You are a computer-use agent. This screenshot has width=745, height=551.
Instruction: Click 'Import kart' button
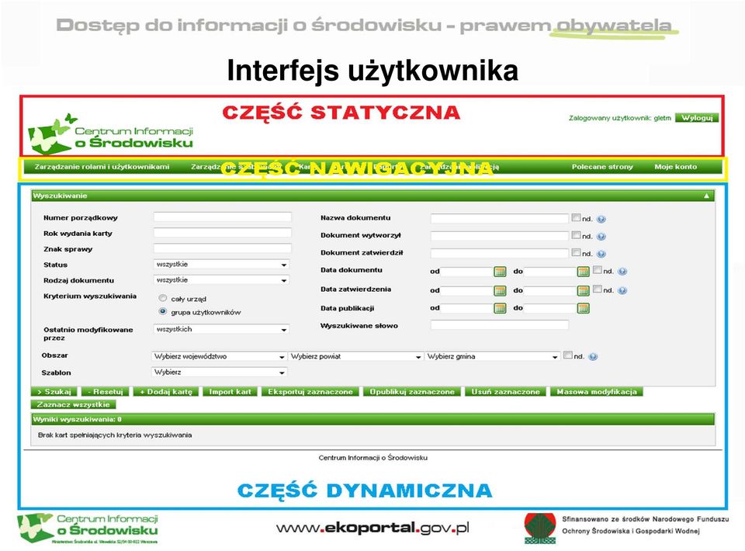click(230, 392)
